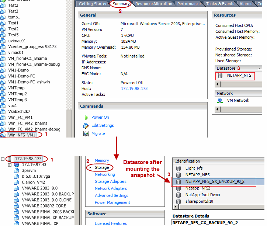Select NETAPP_NFS datastore name in Resources panel
The image size is (267, 226).
click(239, 75)
